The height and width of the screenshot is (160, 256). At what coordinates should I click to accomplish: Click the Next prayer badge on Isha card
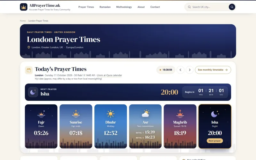click(215, 141)
